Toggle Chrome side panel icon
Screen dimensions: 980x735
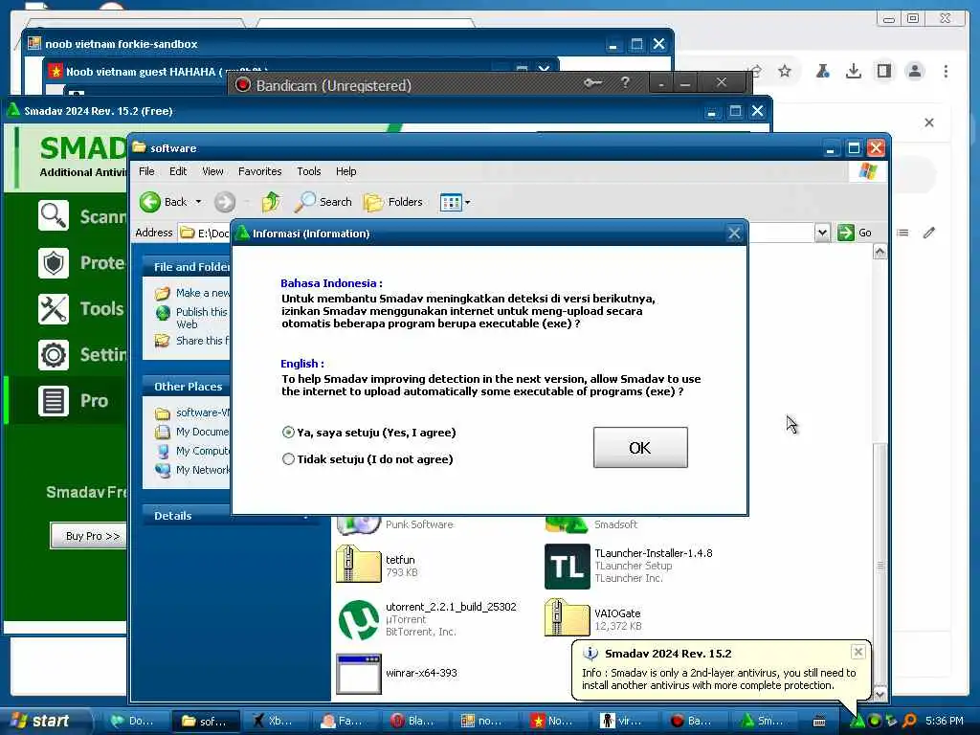(883, 71)
